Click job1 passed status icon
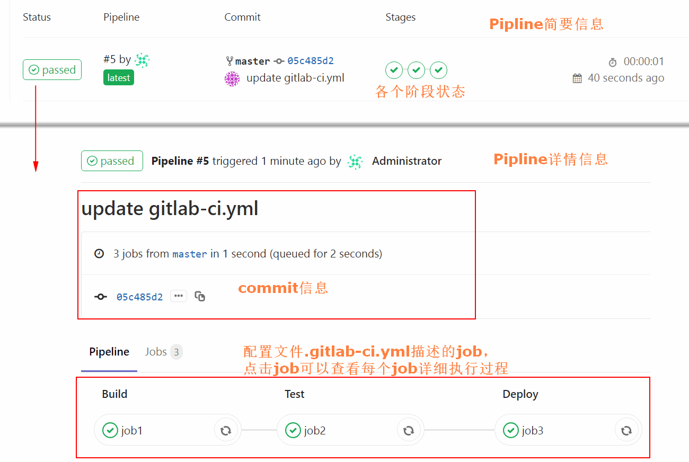Image resolution: width=689 pixels, height=462 pixels. tap(110, 430)
